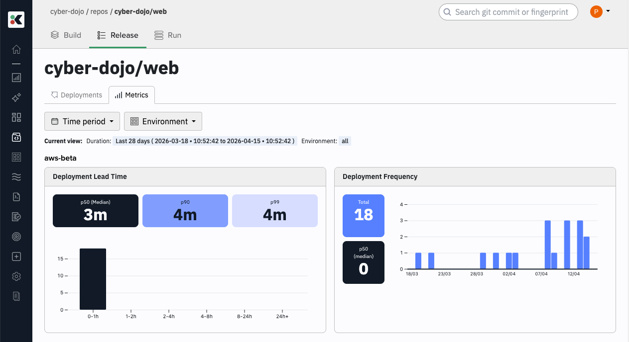Click the 28/03 date label
Screen dimensions: 629x342
point(477,274)
